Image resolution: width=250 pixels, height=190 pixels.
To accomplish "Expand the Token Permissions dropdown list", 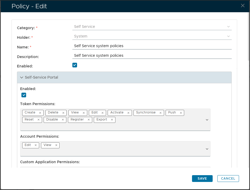I will coord(207,120).
